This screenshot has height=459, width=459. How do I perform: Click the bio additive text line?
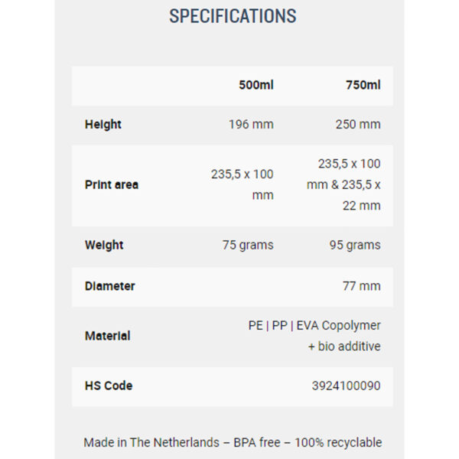pos(344,347)
